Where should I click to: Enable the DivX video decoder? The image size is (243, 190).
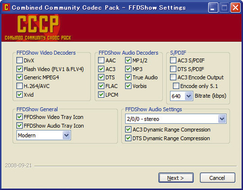(19, 60)
